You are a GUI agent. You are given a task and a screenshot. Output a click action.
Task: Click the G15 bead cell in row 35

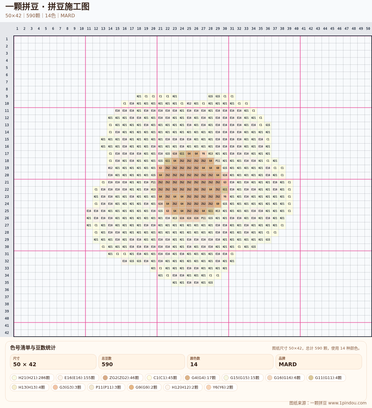(211, 283)
